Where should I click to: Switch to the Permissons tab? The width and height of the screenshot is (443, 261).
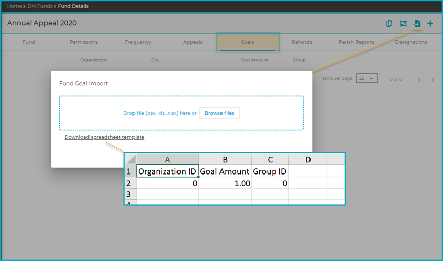(83, 42)
